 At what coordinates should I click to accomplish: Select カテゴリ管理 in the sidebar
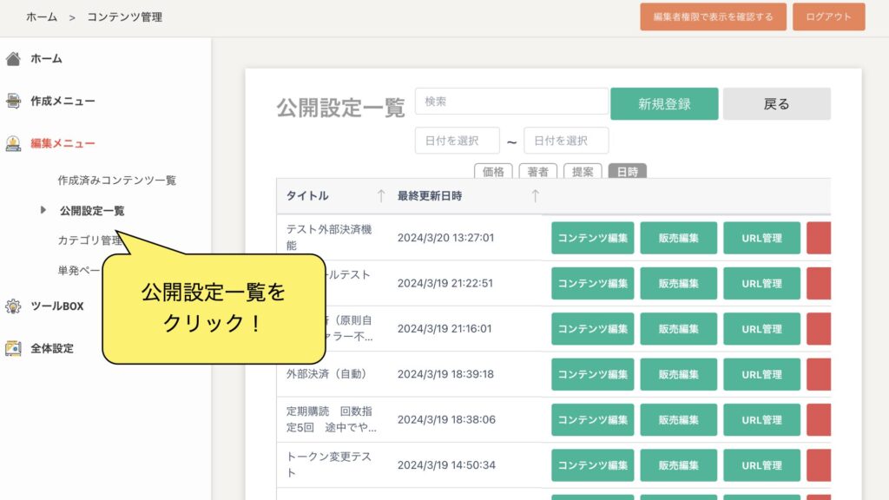tap(89, 240)
